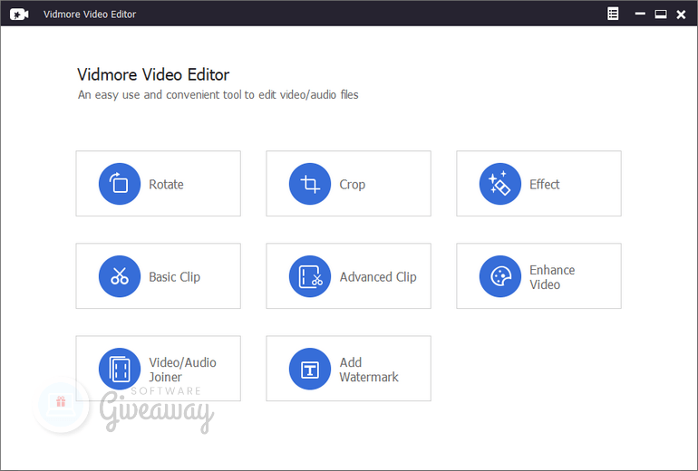698x471 pixels.
Task: Click the 'Vidmore Video Editor' title bar text
Action: 90,14
